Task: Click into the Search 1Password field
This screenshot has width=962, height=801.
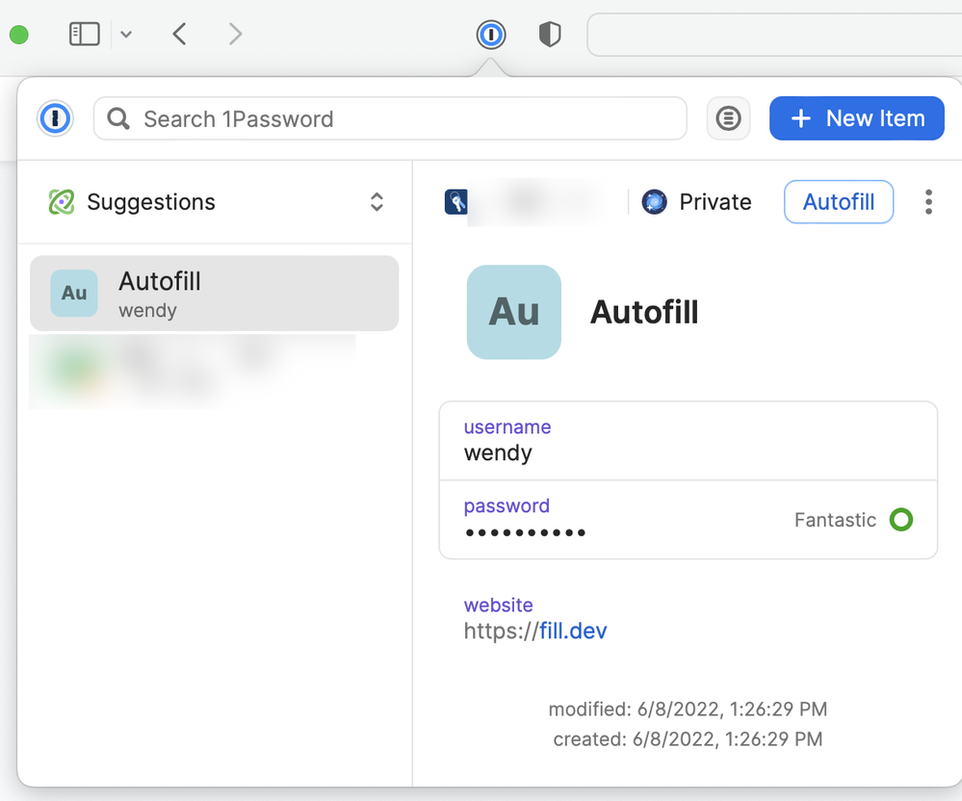Action: 404,118
